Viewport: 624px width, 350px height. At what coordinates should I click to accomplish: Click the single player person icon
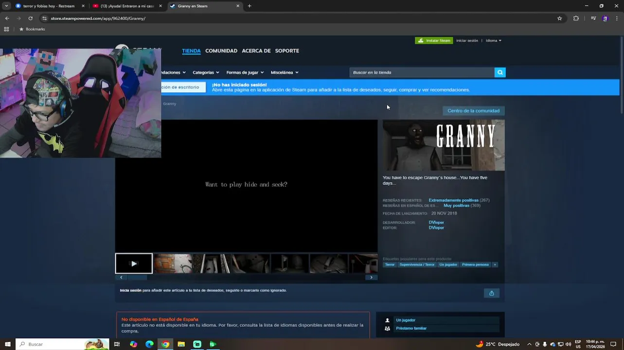tap(387, 320)
